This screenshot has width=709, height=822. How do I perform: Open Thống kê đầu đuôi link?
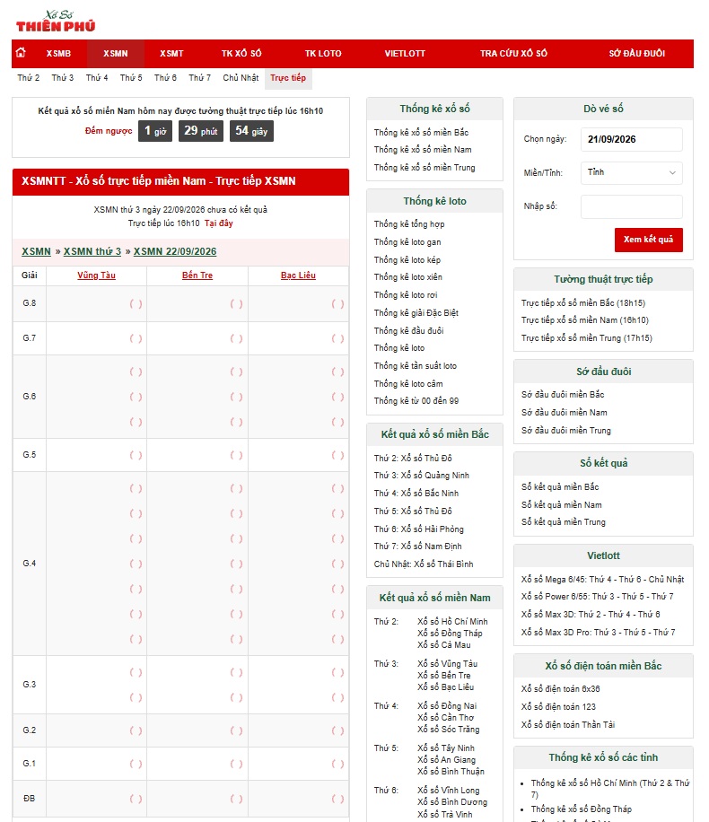point(408,331)
